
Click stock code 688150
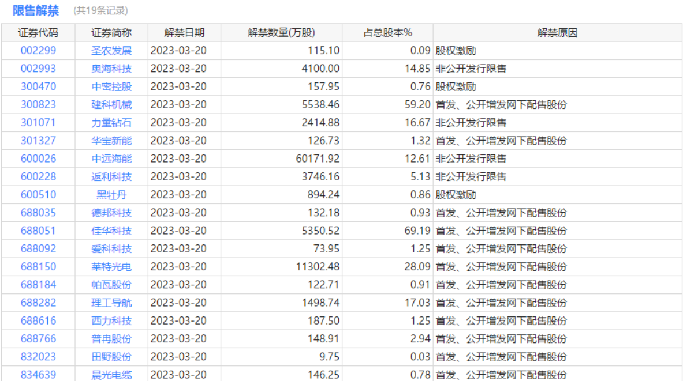38,267
